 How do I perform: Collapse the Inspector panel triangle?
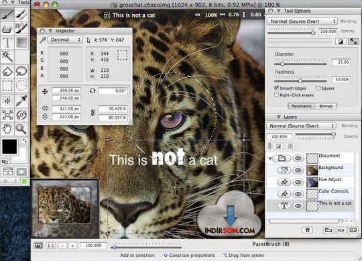click(x=50, y=31)
